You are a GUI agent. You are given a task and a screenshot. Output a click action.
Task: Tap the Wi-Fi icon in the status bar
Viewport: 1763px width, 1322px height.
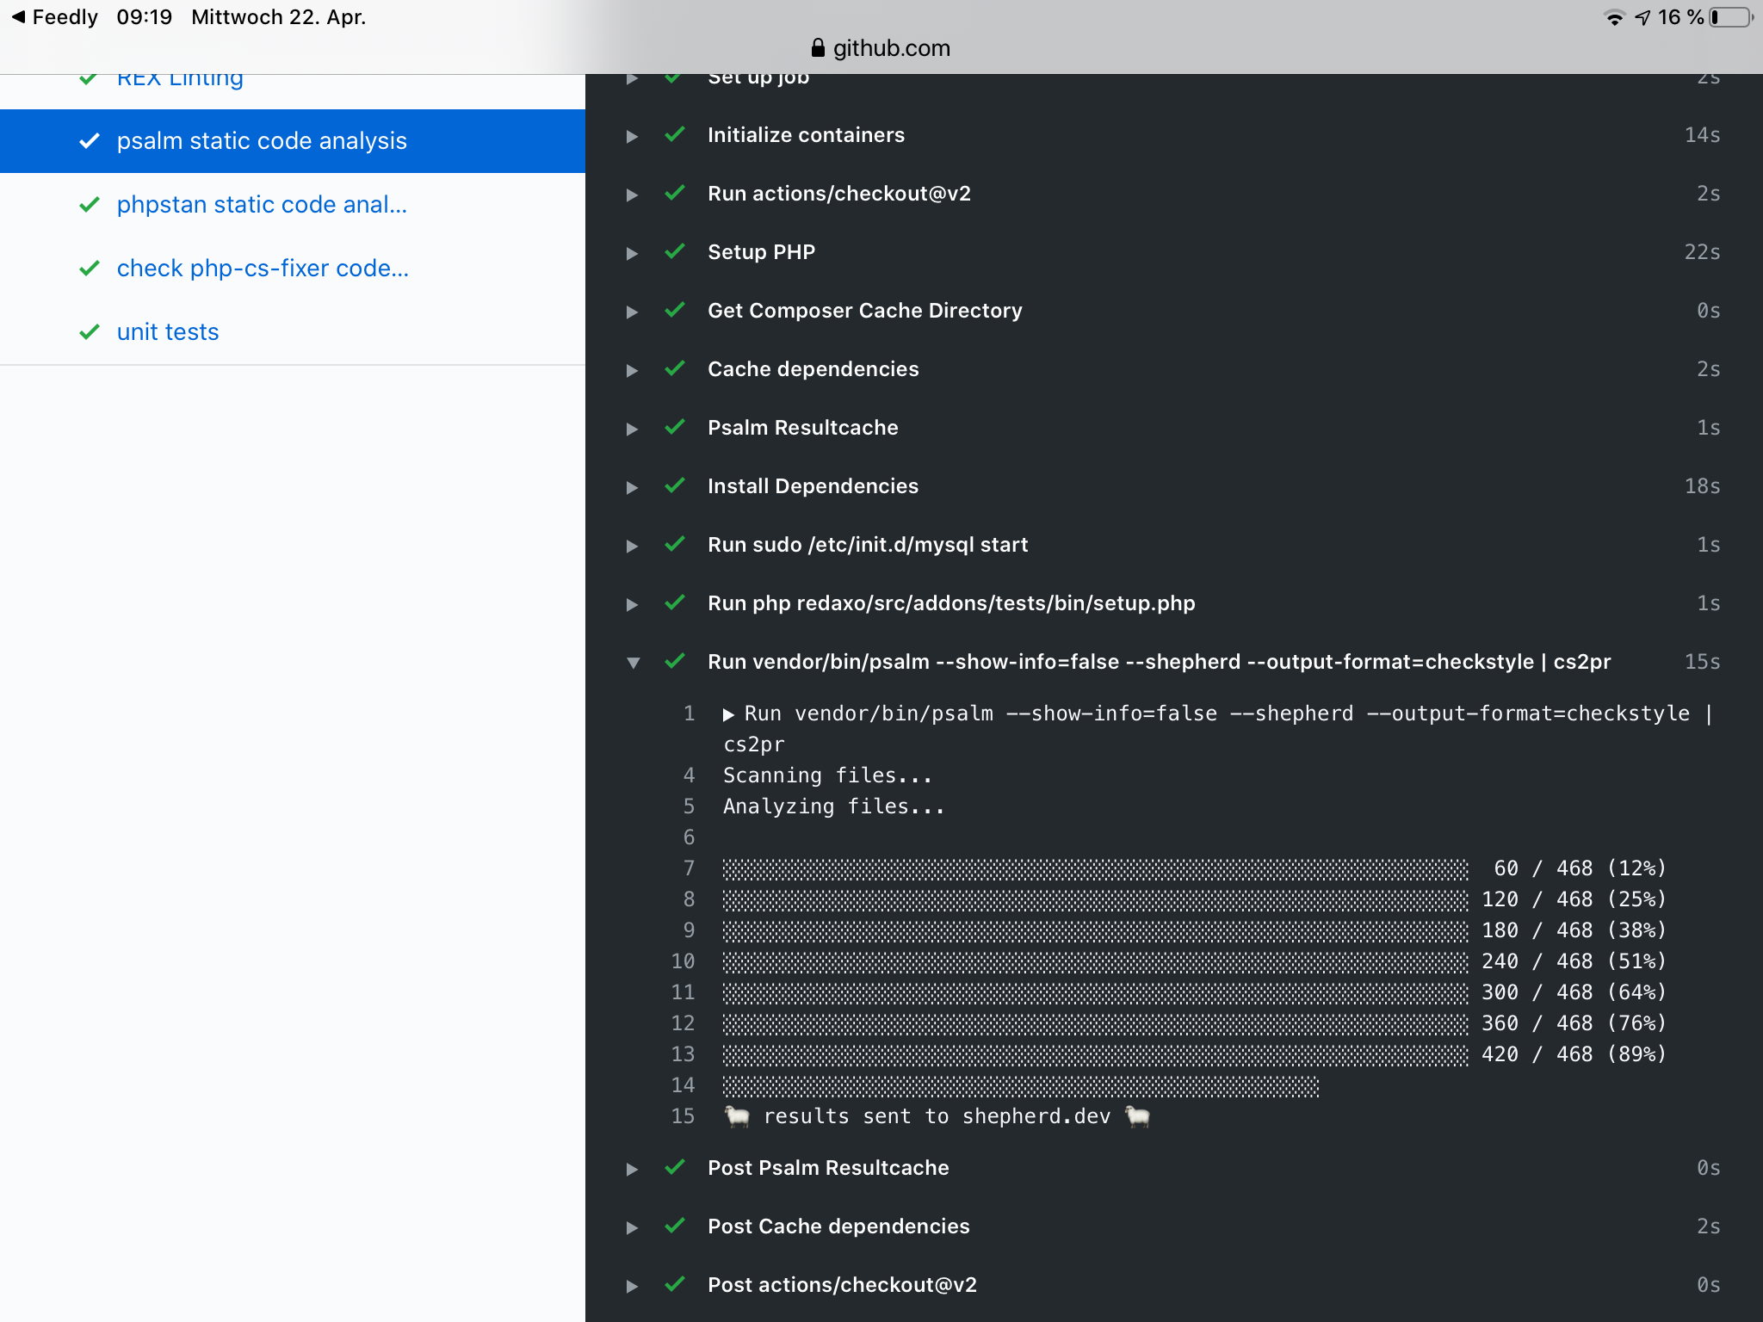(x=1614, y=15)
